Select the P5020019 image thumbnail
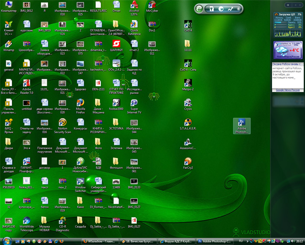 [x=9, y=183]
